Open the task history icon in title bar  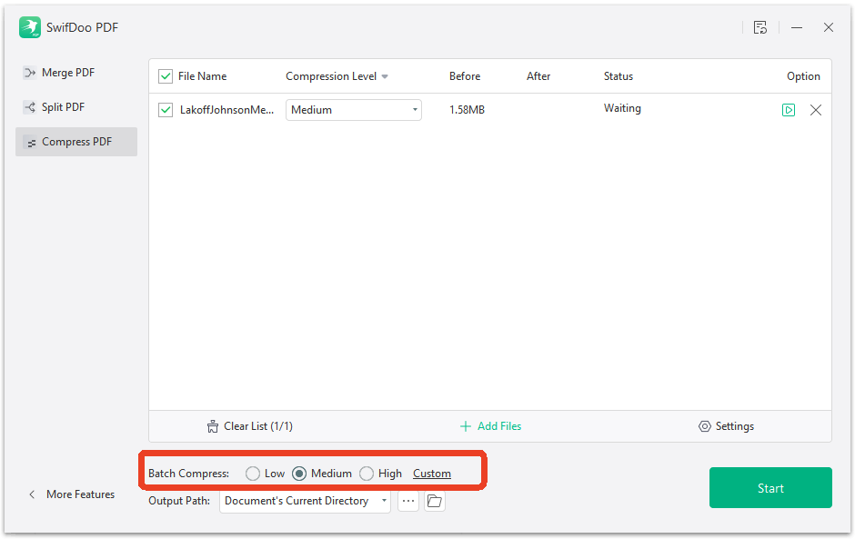pyautogui.click(x=760, y=27)
